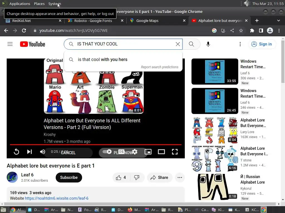Click the address bar URL

point(73,31)
